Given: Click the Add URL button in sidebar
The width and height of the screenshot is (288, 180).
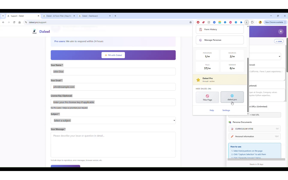Looking at the screenshot, I should tap(255, 115).
